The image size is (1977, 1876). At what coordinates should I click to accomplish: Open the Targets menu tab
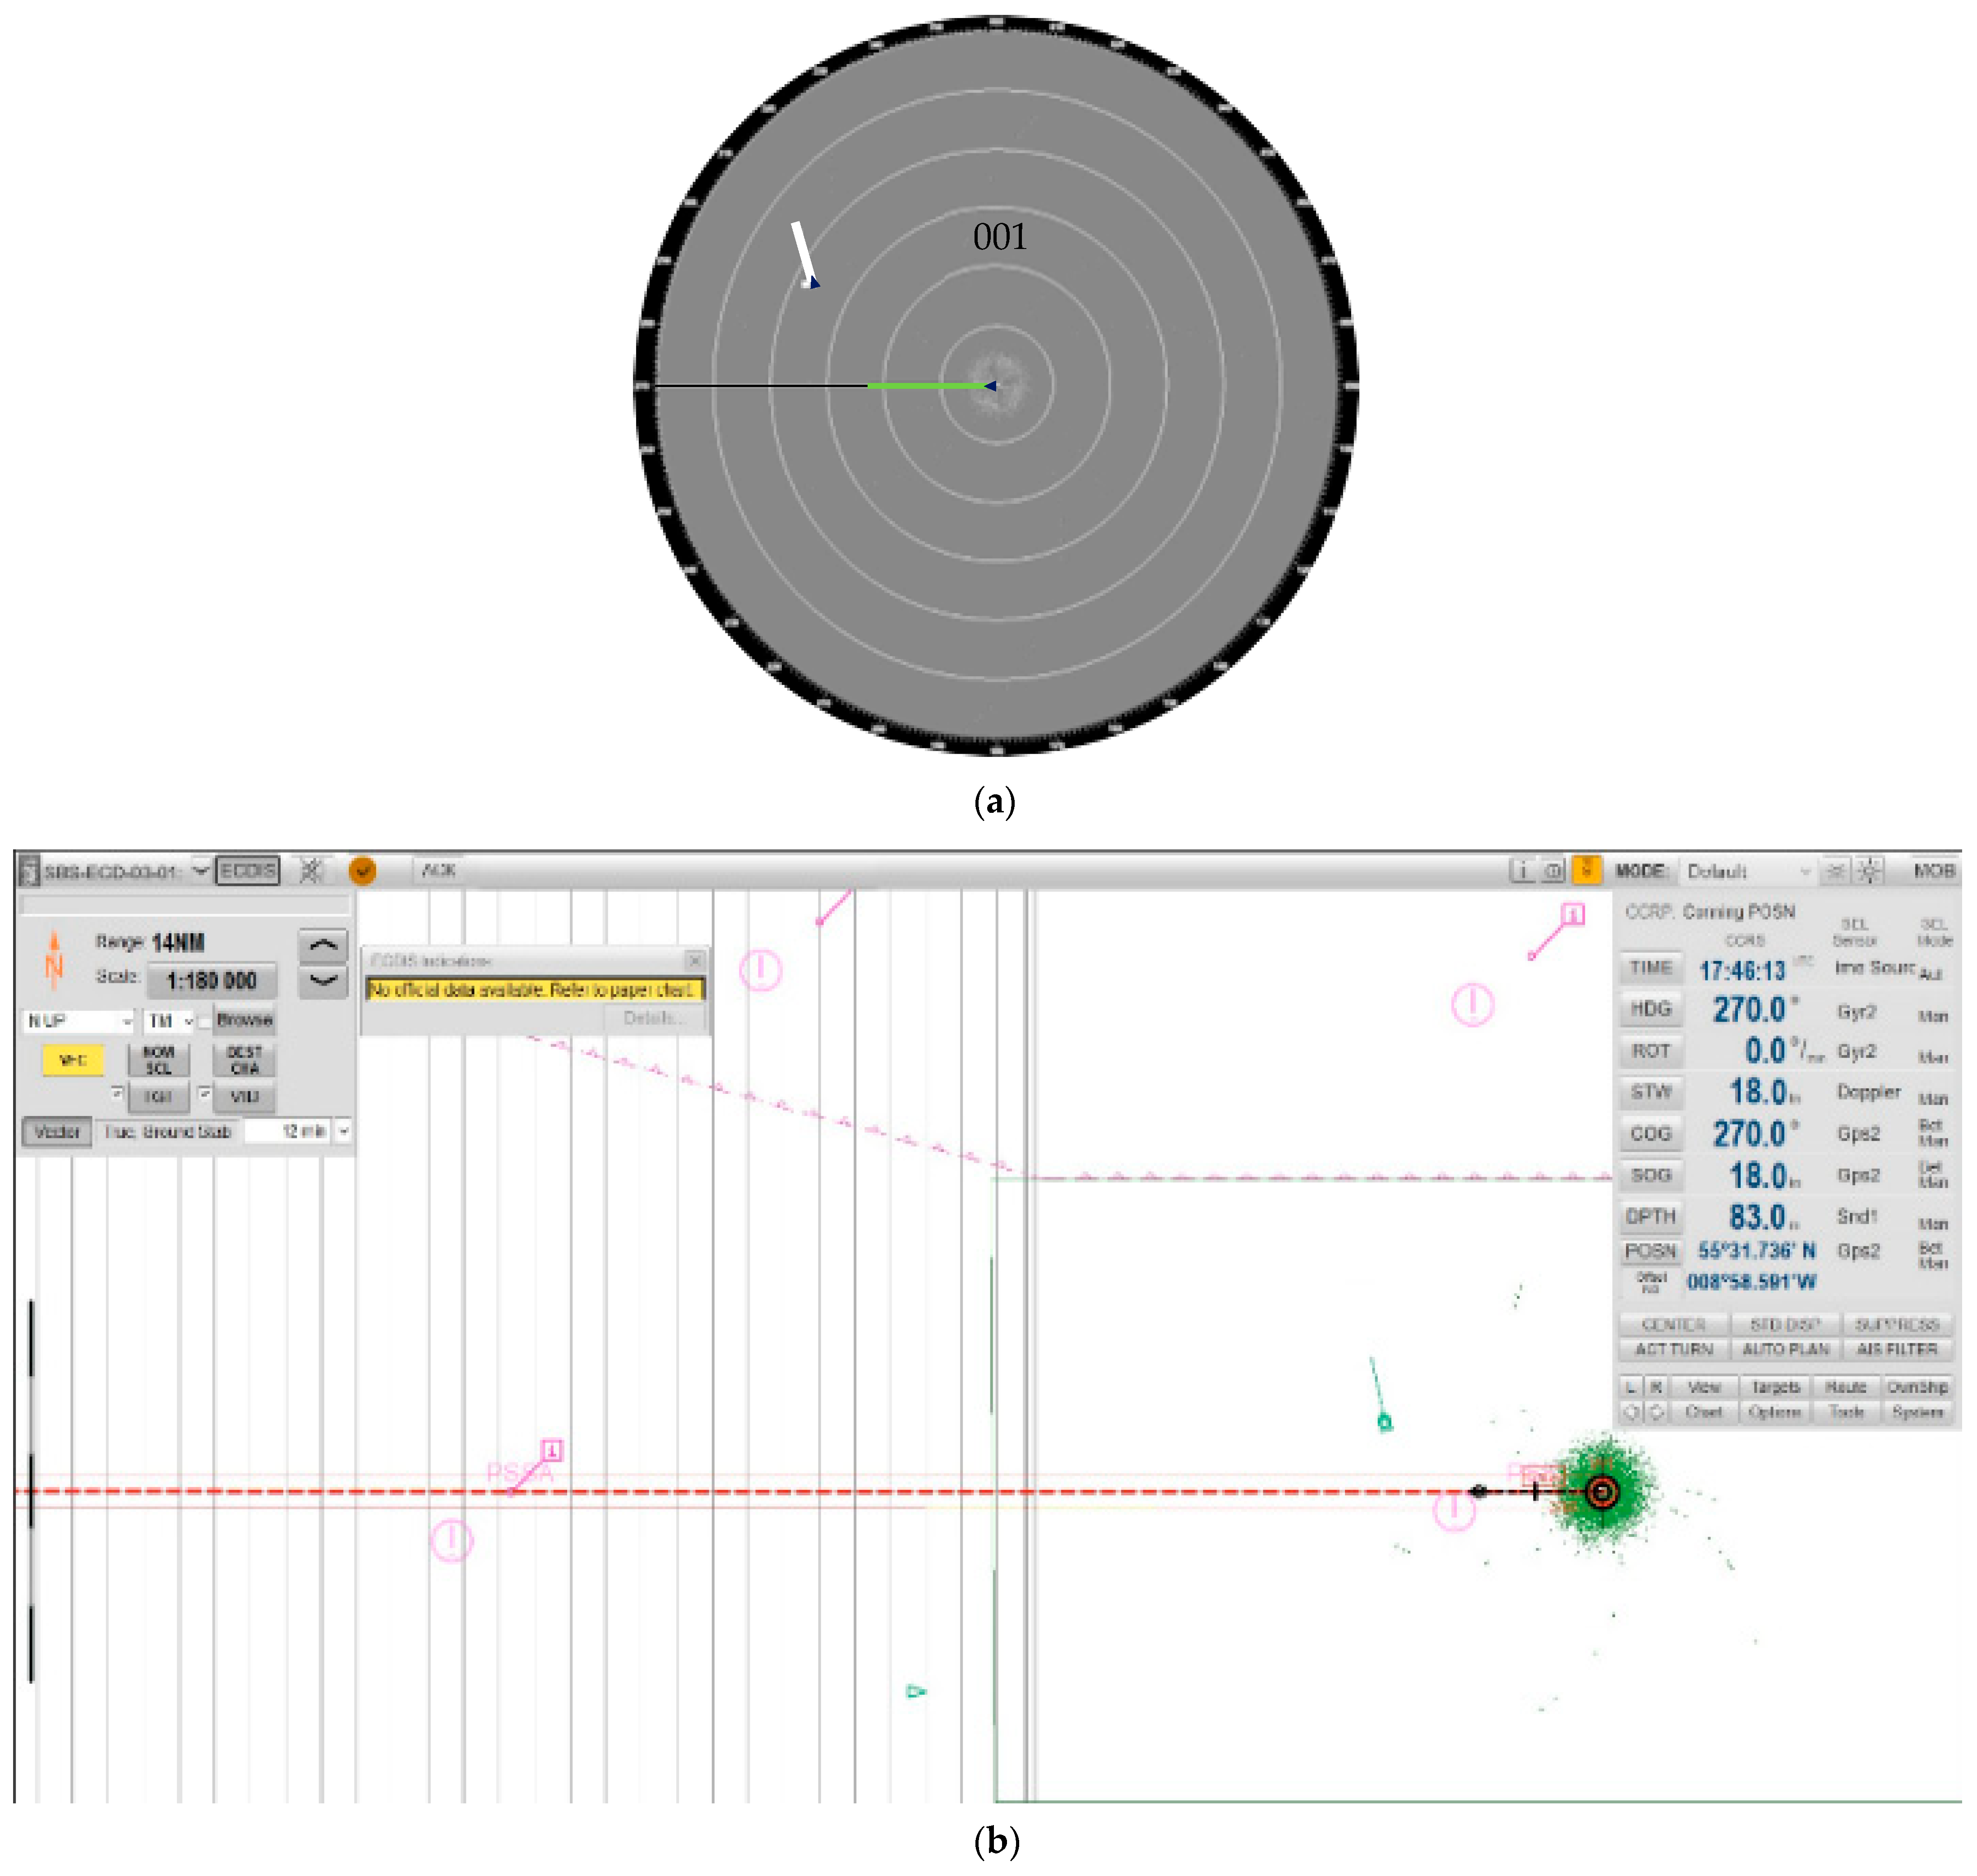(1775, 1388)
